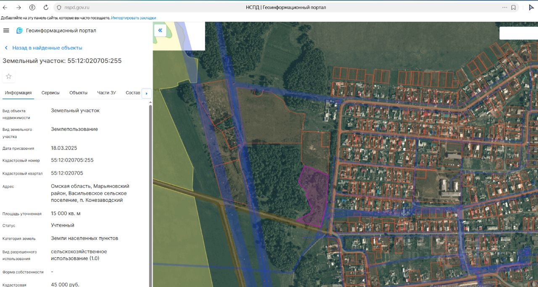Image resolution: width=538 pixels, height=287 pixels.
Task: Bookmark the page using the bookmark icon
Action: (514, 8)
